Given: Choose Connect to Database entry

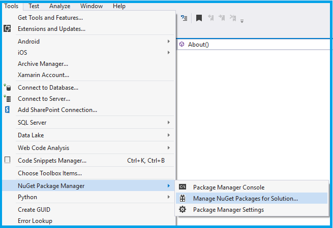Looking at the screenshot, I should 89,88.
